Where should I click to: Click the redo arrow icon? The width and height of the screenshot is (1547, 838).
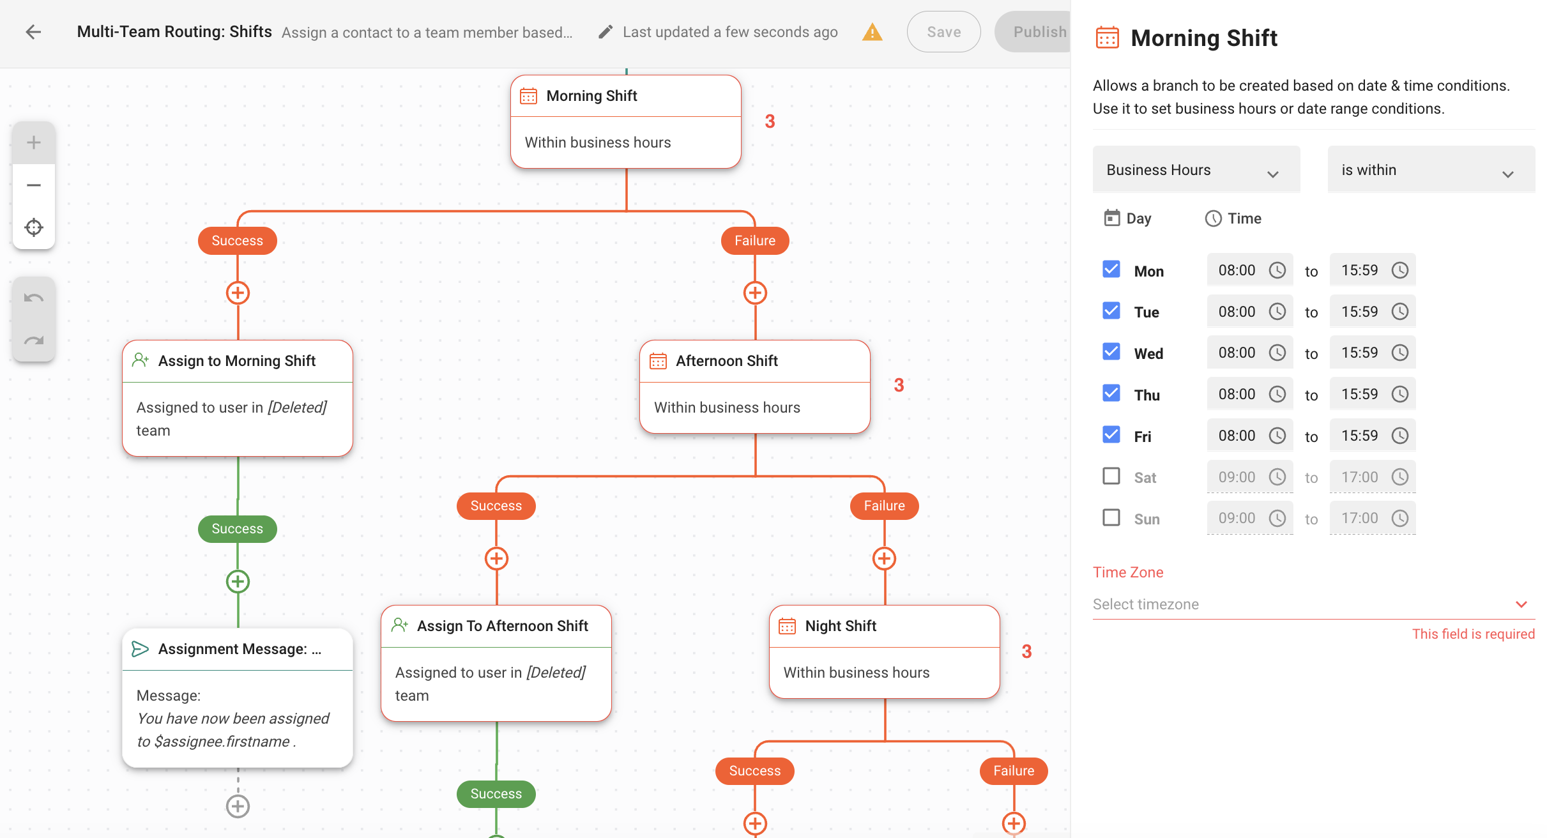(33, 342)
